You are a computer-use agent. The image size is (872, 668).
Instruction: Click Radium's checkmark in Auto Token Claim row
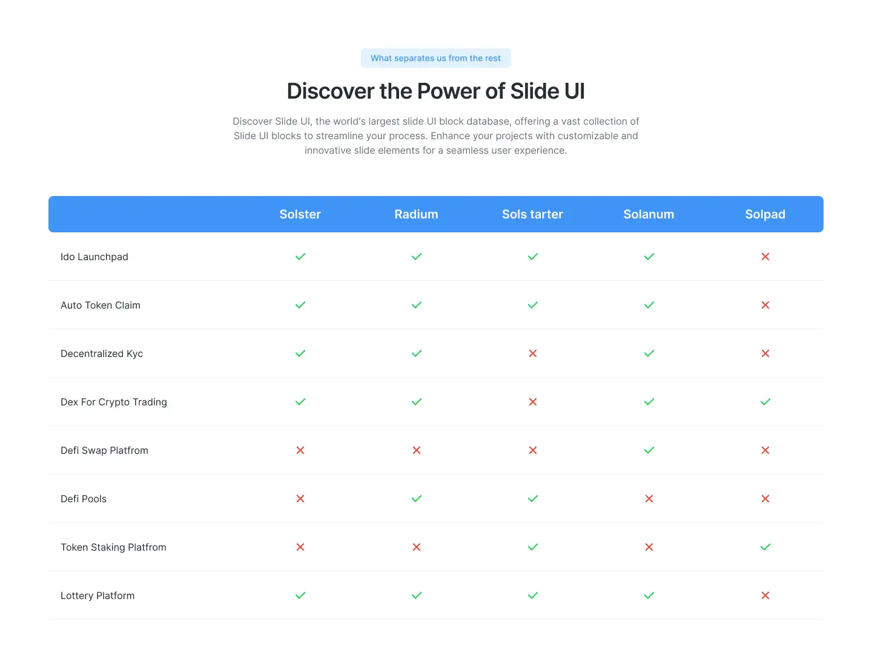(417, 305)
